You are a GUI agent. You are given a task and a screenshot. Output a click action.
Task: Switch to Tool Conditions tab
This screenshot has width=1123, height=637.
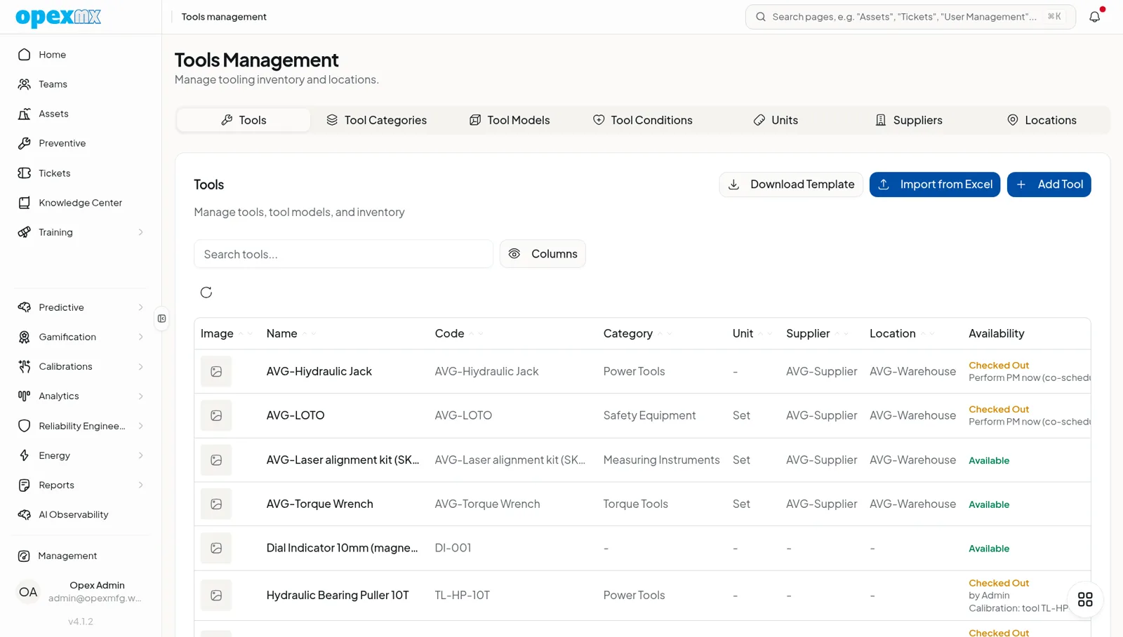(x=642, y=120)
